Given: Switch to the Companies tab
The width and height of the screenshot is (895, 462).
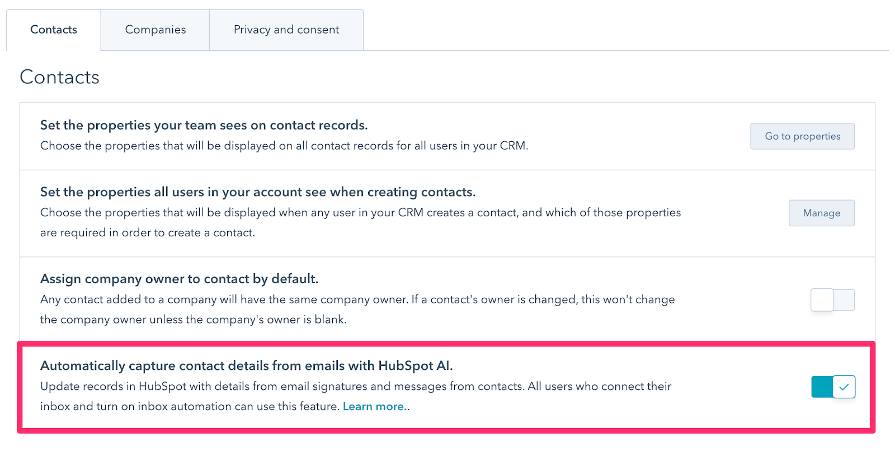Looking at the screenshot, I should click(x=156, y=30).
